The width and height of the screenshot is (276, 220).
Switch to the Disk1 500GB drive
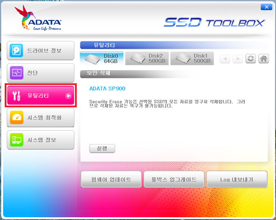(192, 58)
